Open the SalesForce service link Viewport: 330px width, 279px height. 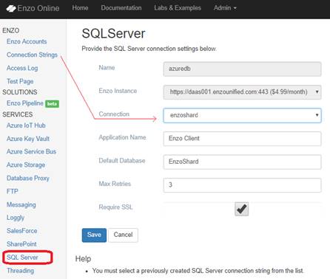tap(22, 231)
